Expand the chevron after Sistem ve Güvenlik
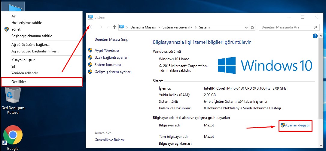Screen dimensions: 326x151 tap(196, 27)
